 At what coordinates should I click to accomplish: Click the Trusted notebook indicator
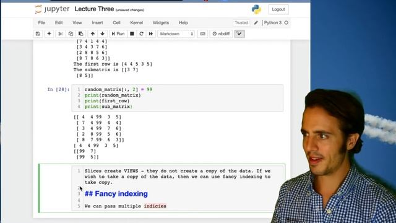pos(241,23)
